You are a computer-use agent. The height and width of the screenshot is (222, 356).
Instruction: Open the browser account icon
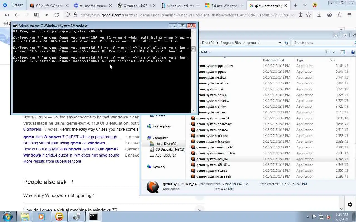(329, 15)
